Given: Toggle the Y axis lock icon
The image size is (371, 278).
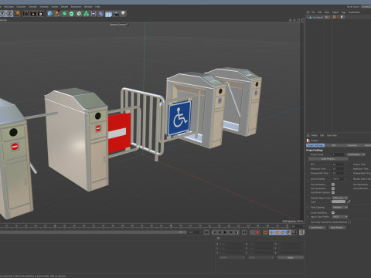Looking at the screenshot, I should pos(2,13).
